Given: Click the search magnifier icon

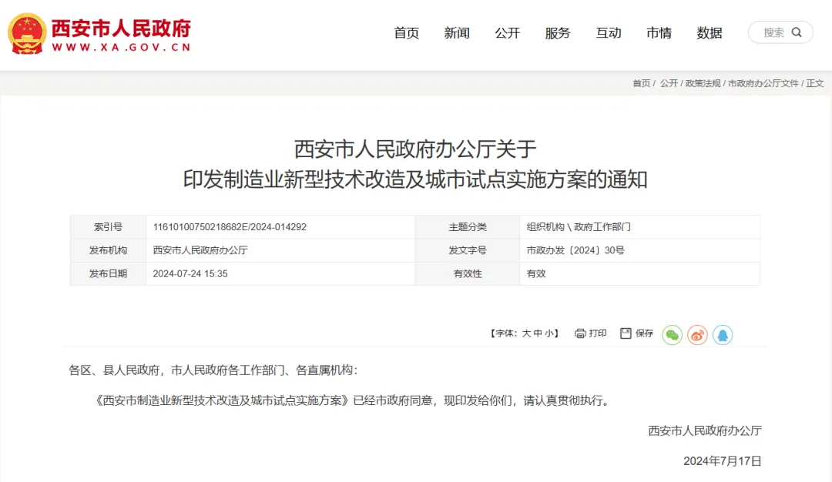Looking at the screenshot, I should point(797,32).
